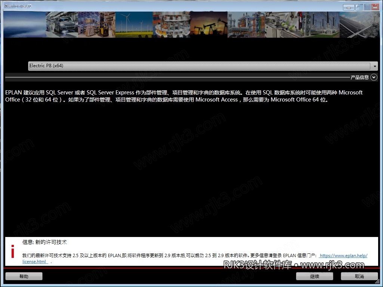Maximize the setup window
This screenshot has height=287, width=383.
pyautogui.click(x=360, y=7)
